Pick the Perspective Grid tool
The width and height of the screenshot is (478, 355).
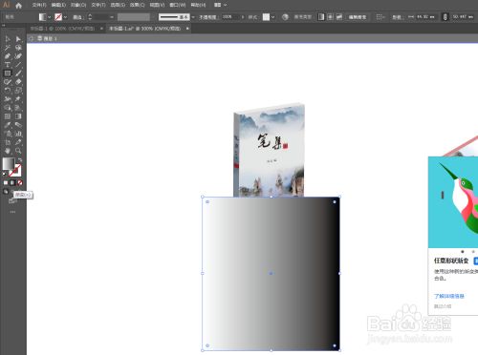[18, 108]
